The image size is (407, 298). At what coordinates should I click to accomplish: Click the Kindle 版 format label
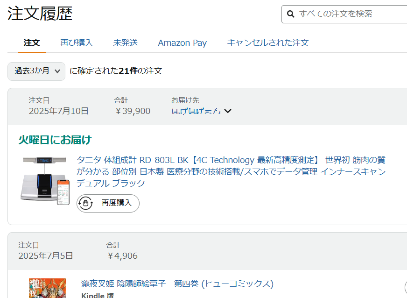click(x=98, y=295)
